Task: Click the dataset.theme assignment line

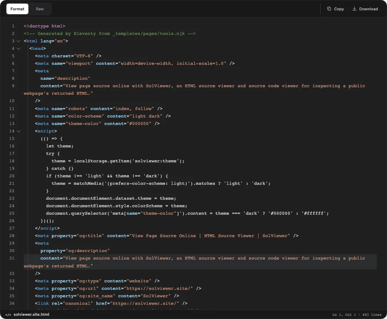Action: click(x=111, y=198)
